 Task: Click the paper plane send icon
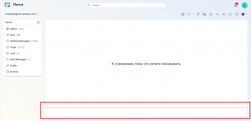[x=198, y=14]
